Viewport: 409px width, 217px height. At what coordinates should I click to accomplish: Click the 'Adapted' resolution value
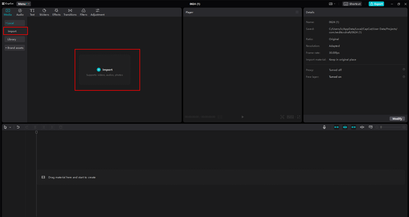(334, 46)
